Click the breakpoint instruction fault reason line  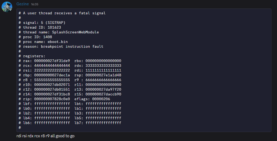61,47
